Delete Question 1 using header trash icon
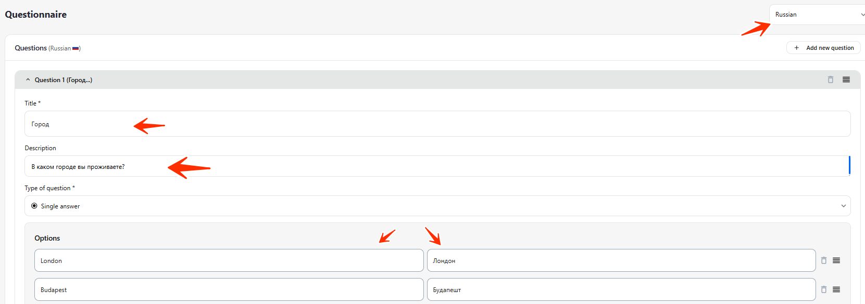 click(830, 80)
